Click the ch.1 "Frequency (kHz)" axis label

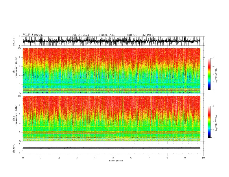pos(16,67)
